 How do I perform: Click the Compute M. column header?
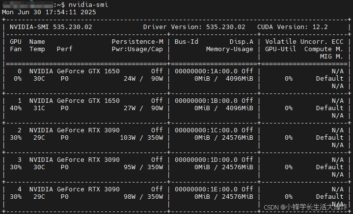[324, 49]
